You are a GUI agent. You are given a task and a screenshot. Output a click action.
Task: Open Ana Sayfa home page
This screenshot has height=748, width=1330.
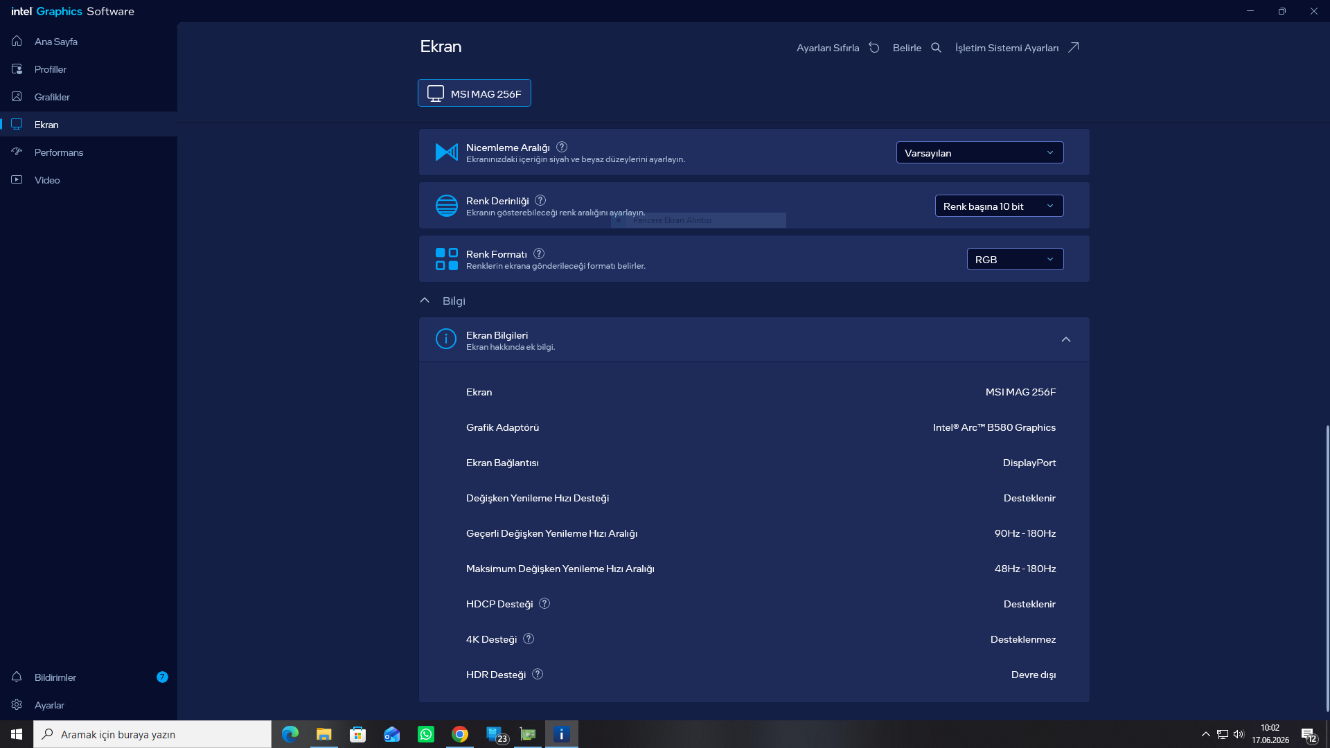point(89,42)
